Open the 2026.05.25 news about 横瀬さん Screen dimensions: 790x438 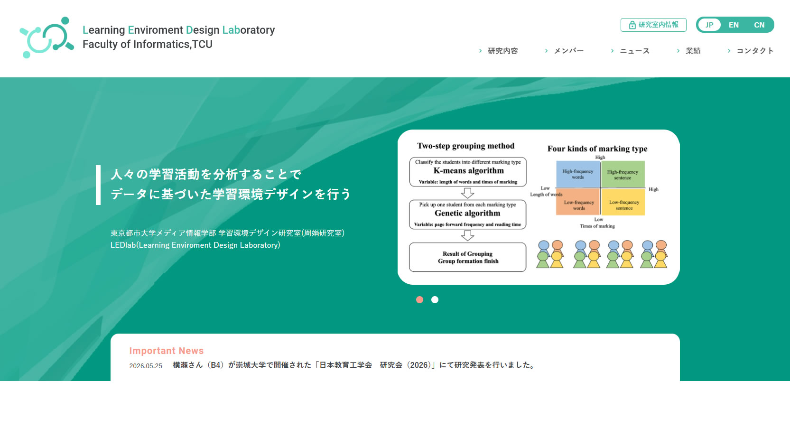354,365
